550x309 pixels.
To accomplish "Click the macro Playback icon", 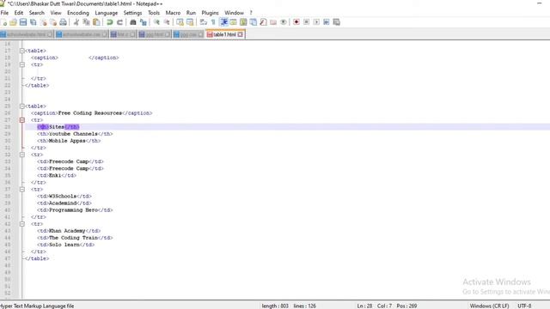I will 316,22.
